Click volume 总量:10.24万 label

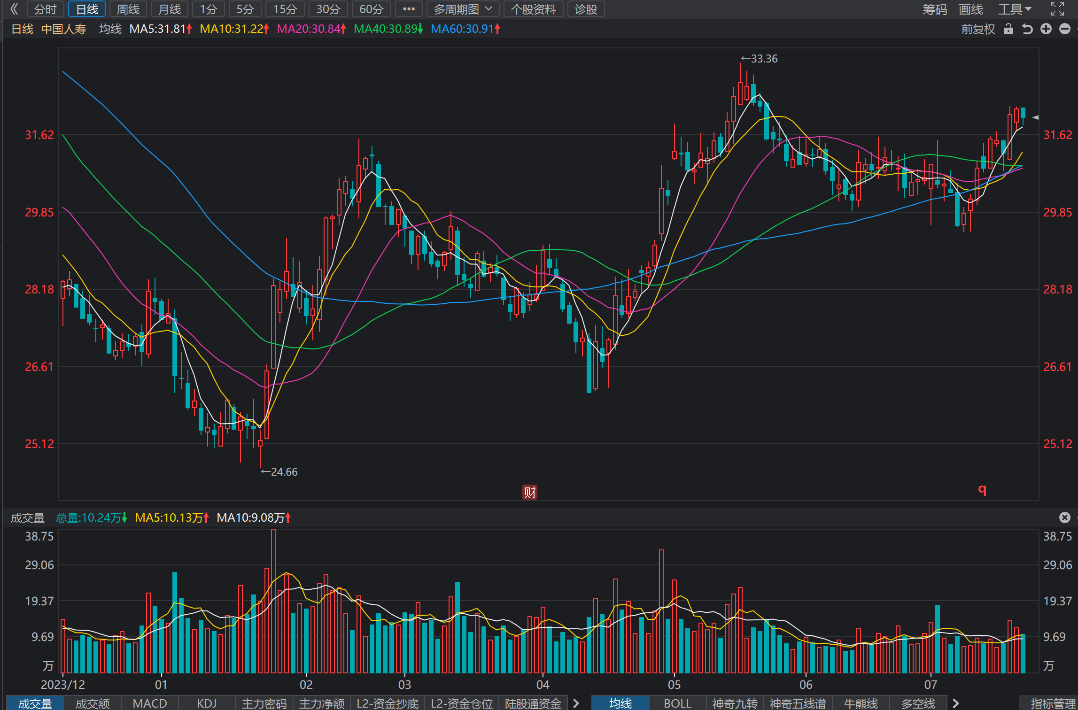click(x=92, y=517)
